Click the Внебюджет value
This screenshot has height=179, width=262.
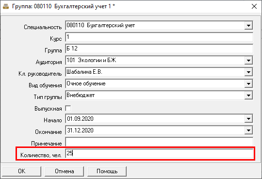81,95
